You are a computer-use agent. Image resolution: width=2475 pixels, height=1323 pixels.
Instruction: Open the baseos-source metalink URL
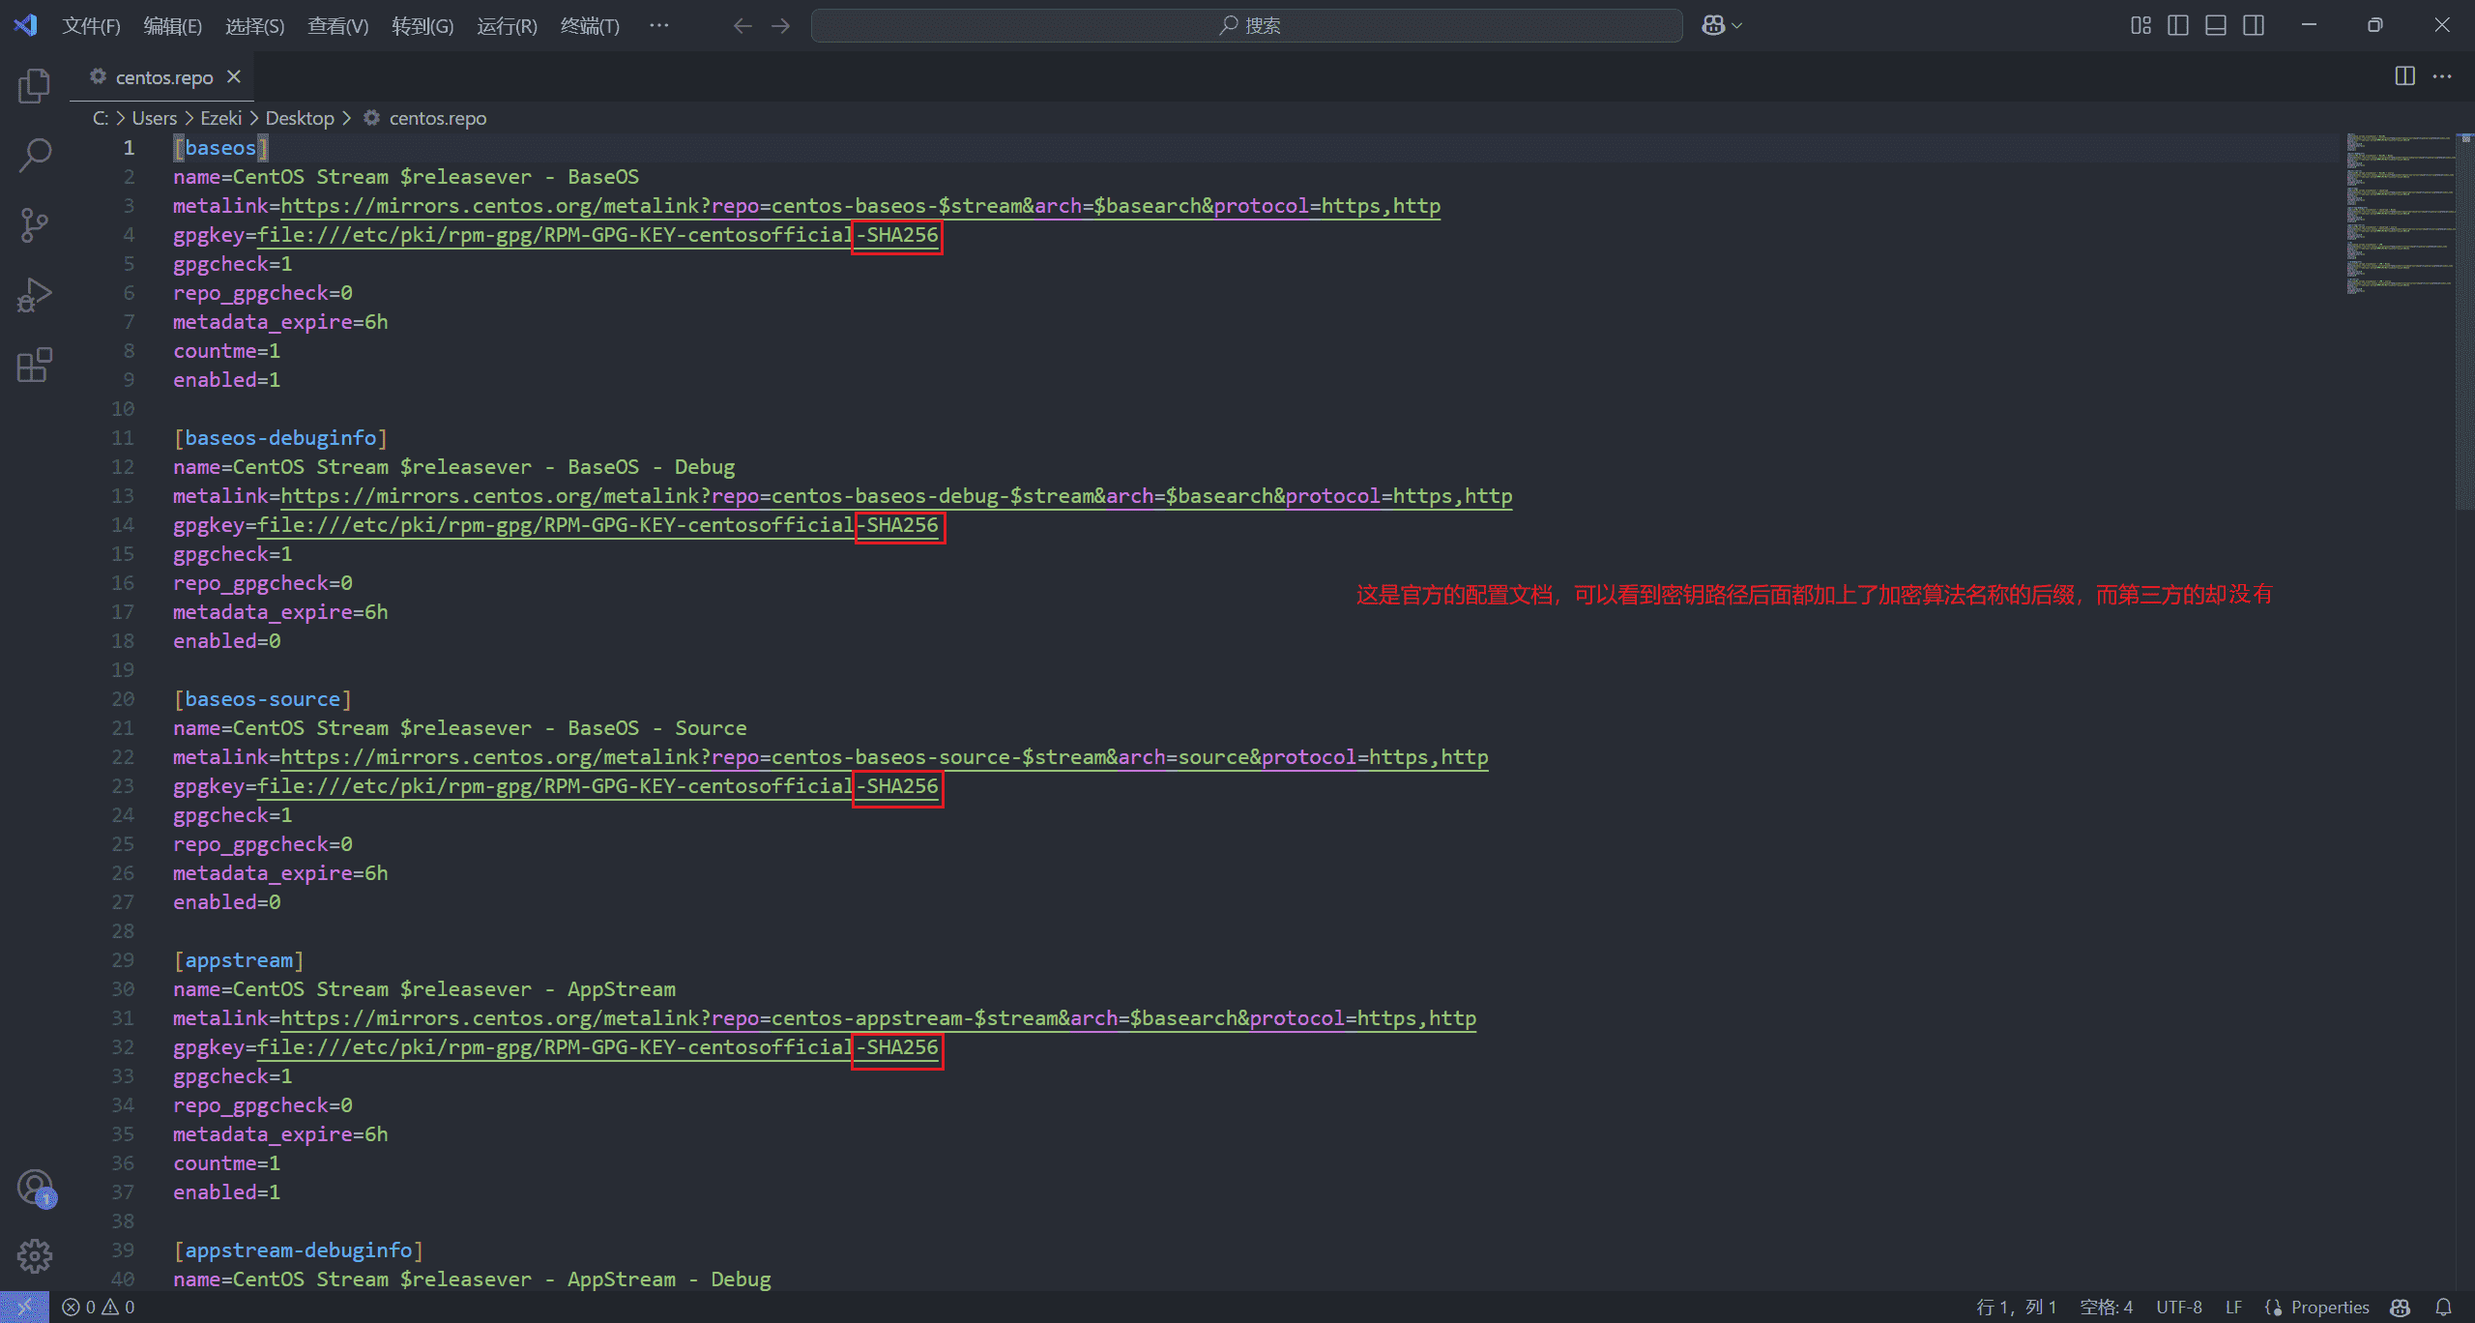pyautogui.click(x=885, y=757)
